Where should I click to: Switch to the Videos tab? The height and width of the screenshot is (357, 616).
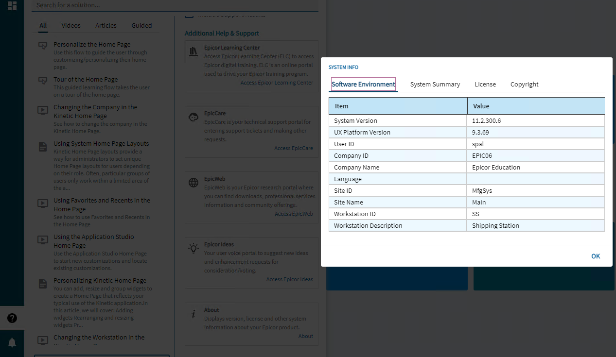71,25
